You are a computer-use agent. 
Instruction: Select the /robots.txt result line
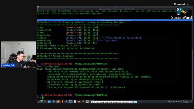coord(67,43)
